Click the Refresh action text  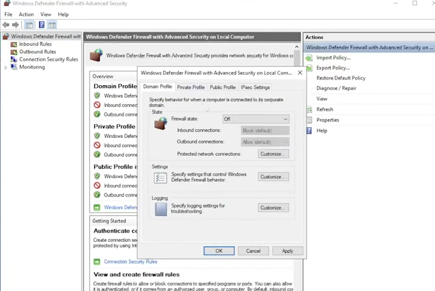point(325,110)
